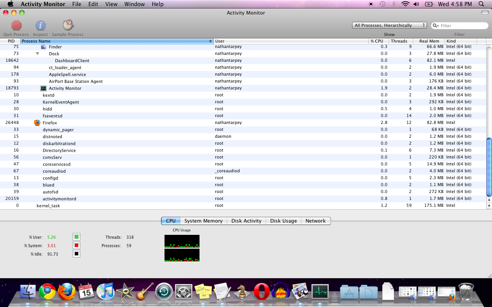Screen dimensions: 492x307
Task: Launch GarageBand guitar icon in Dock
Action: point(145,292)
